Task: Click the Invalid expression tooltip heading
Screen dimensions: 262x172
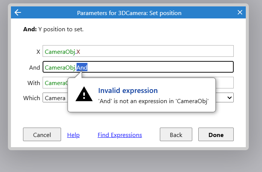Action: pos(128,91)
